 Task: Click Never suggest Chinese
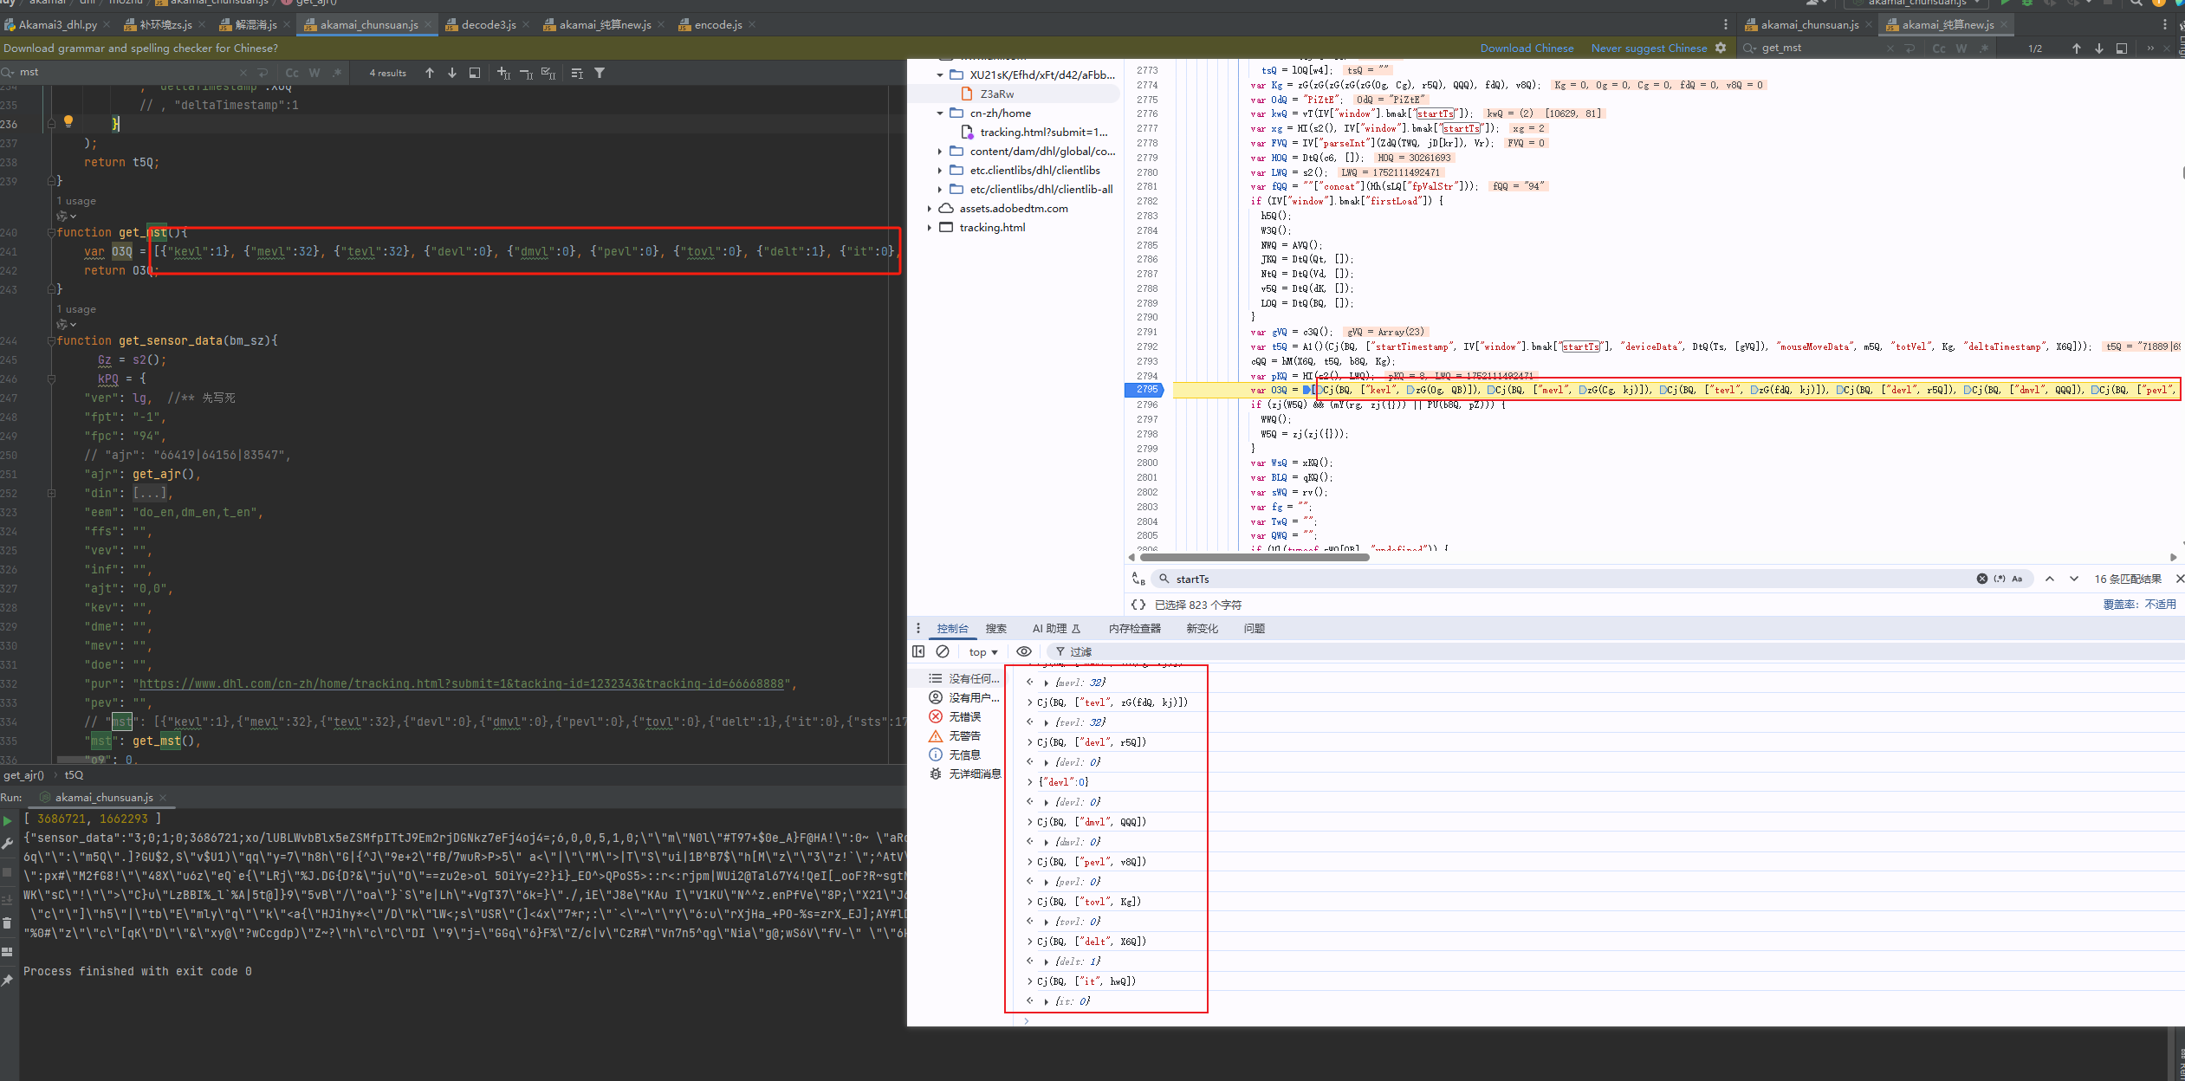[1649, 48]
